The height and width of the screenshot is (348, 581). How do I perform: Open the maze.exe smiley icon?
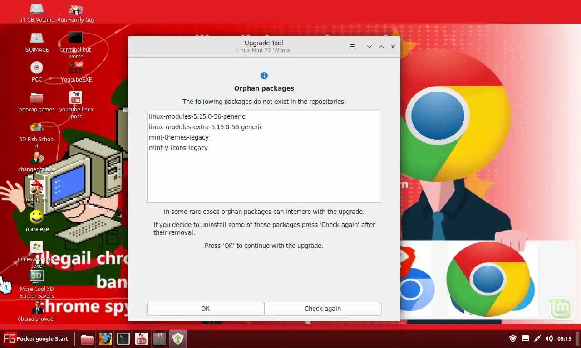(x=37, y=221)
